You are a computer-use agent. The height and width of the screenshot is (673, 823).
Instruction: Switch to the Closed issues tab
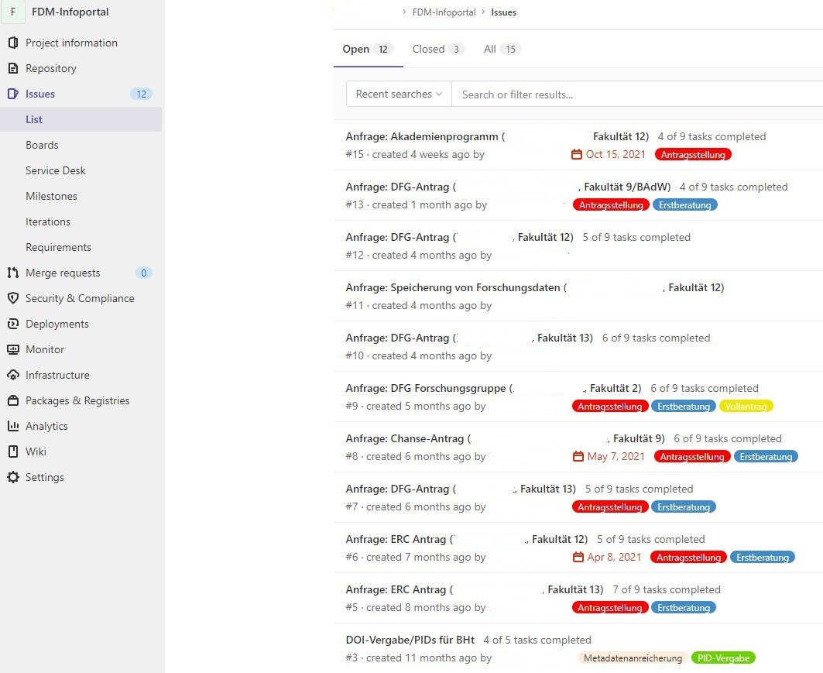pos(437,49)
